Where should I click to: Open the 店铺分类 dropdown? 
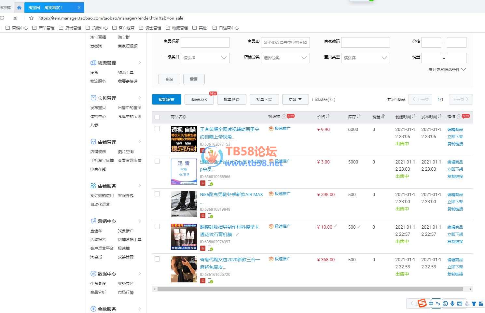pos(285,58)
